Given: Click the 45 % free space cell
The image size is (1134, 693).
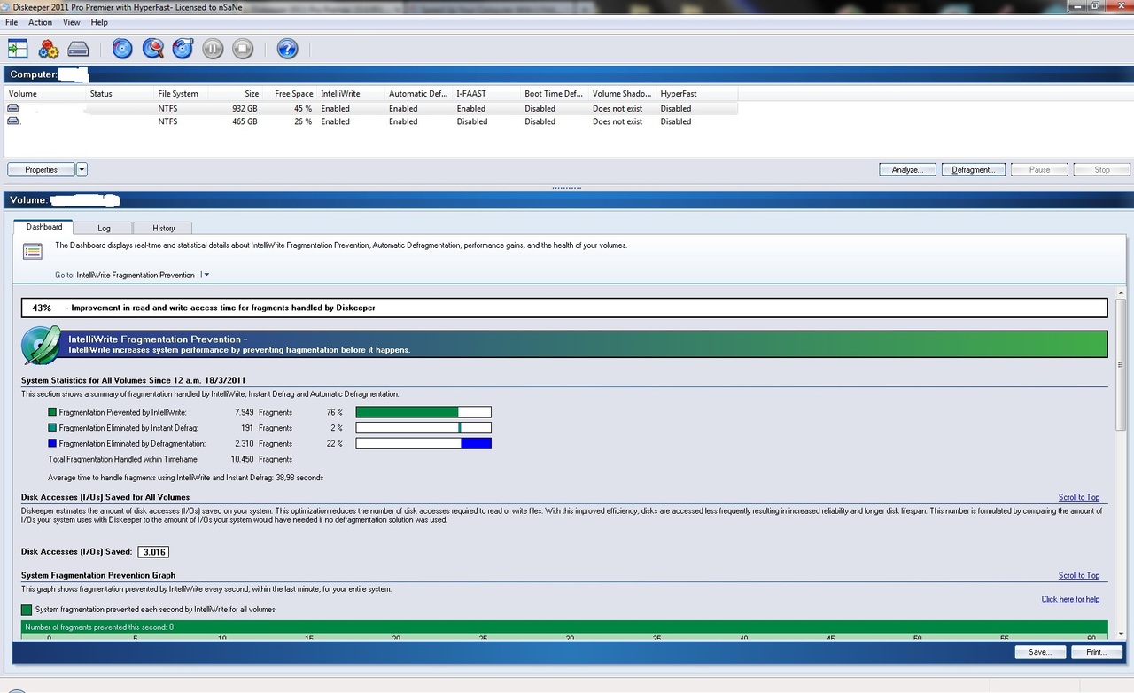Looking at the screenshot, I should [x=302, y=108].
